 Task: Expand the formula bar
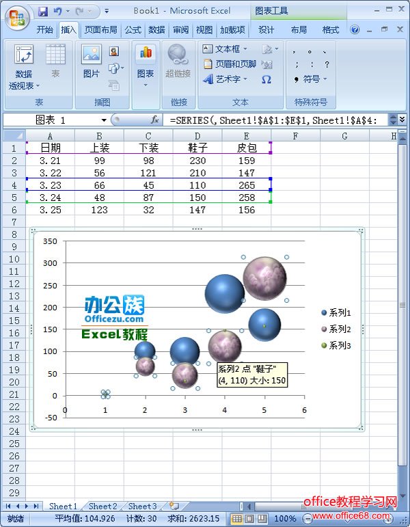click(x=402, y=120)
